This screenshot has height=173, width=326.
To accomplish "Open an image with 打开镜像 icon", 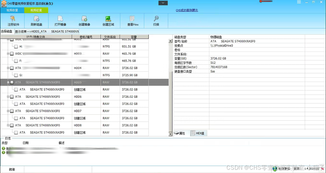I will 60,18.
